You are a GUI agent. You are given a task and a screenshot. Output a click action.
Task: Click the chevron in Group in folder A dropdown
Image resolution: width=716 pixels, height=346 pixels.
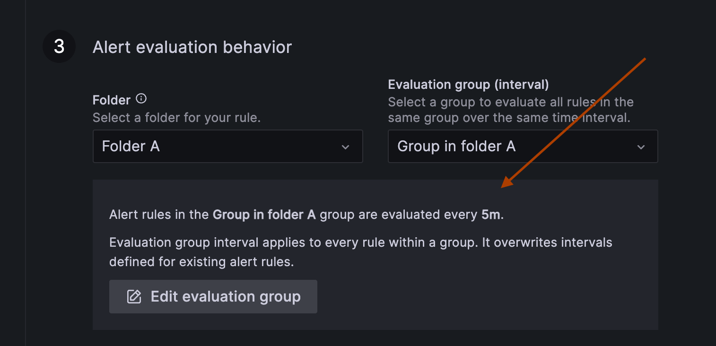click(641, 147)
